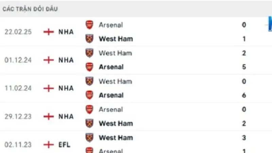272x153 pixels.
Task: Open Arsenal team link in 01.12.24 match
Action: click(111, 67)
